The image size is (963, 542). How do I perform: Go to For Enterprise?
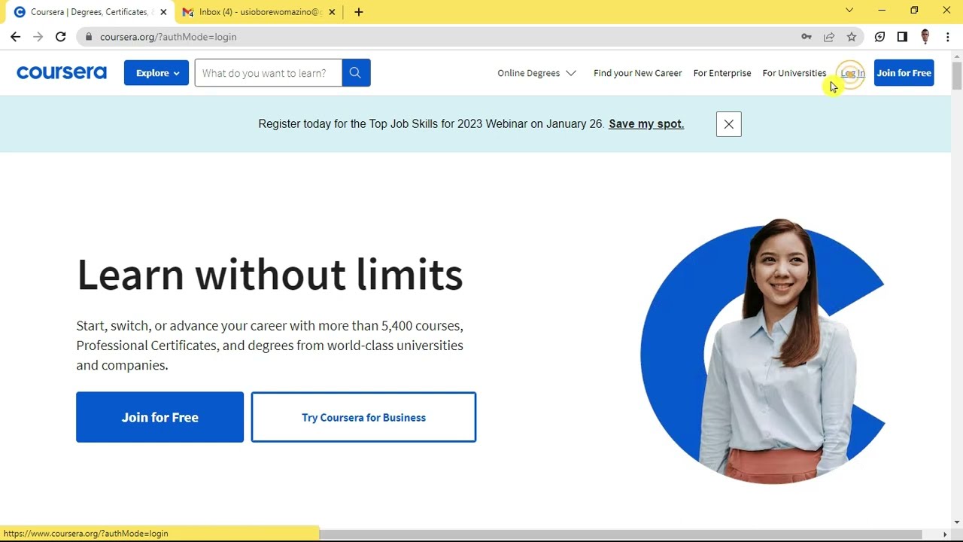(722, 73)
